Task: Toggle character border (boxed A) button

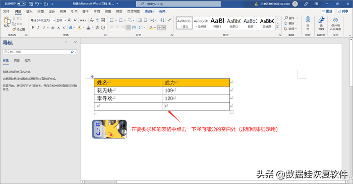Action: tap(103, 20)
